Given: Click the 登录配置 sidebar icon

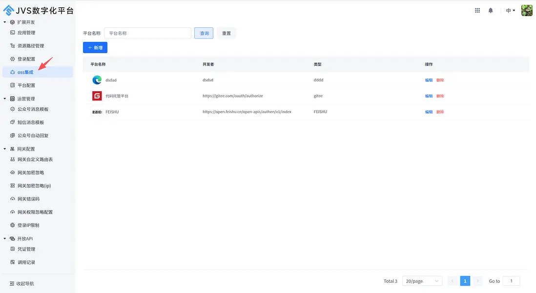Looking at the screenshot, I should point(13,59).
